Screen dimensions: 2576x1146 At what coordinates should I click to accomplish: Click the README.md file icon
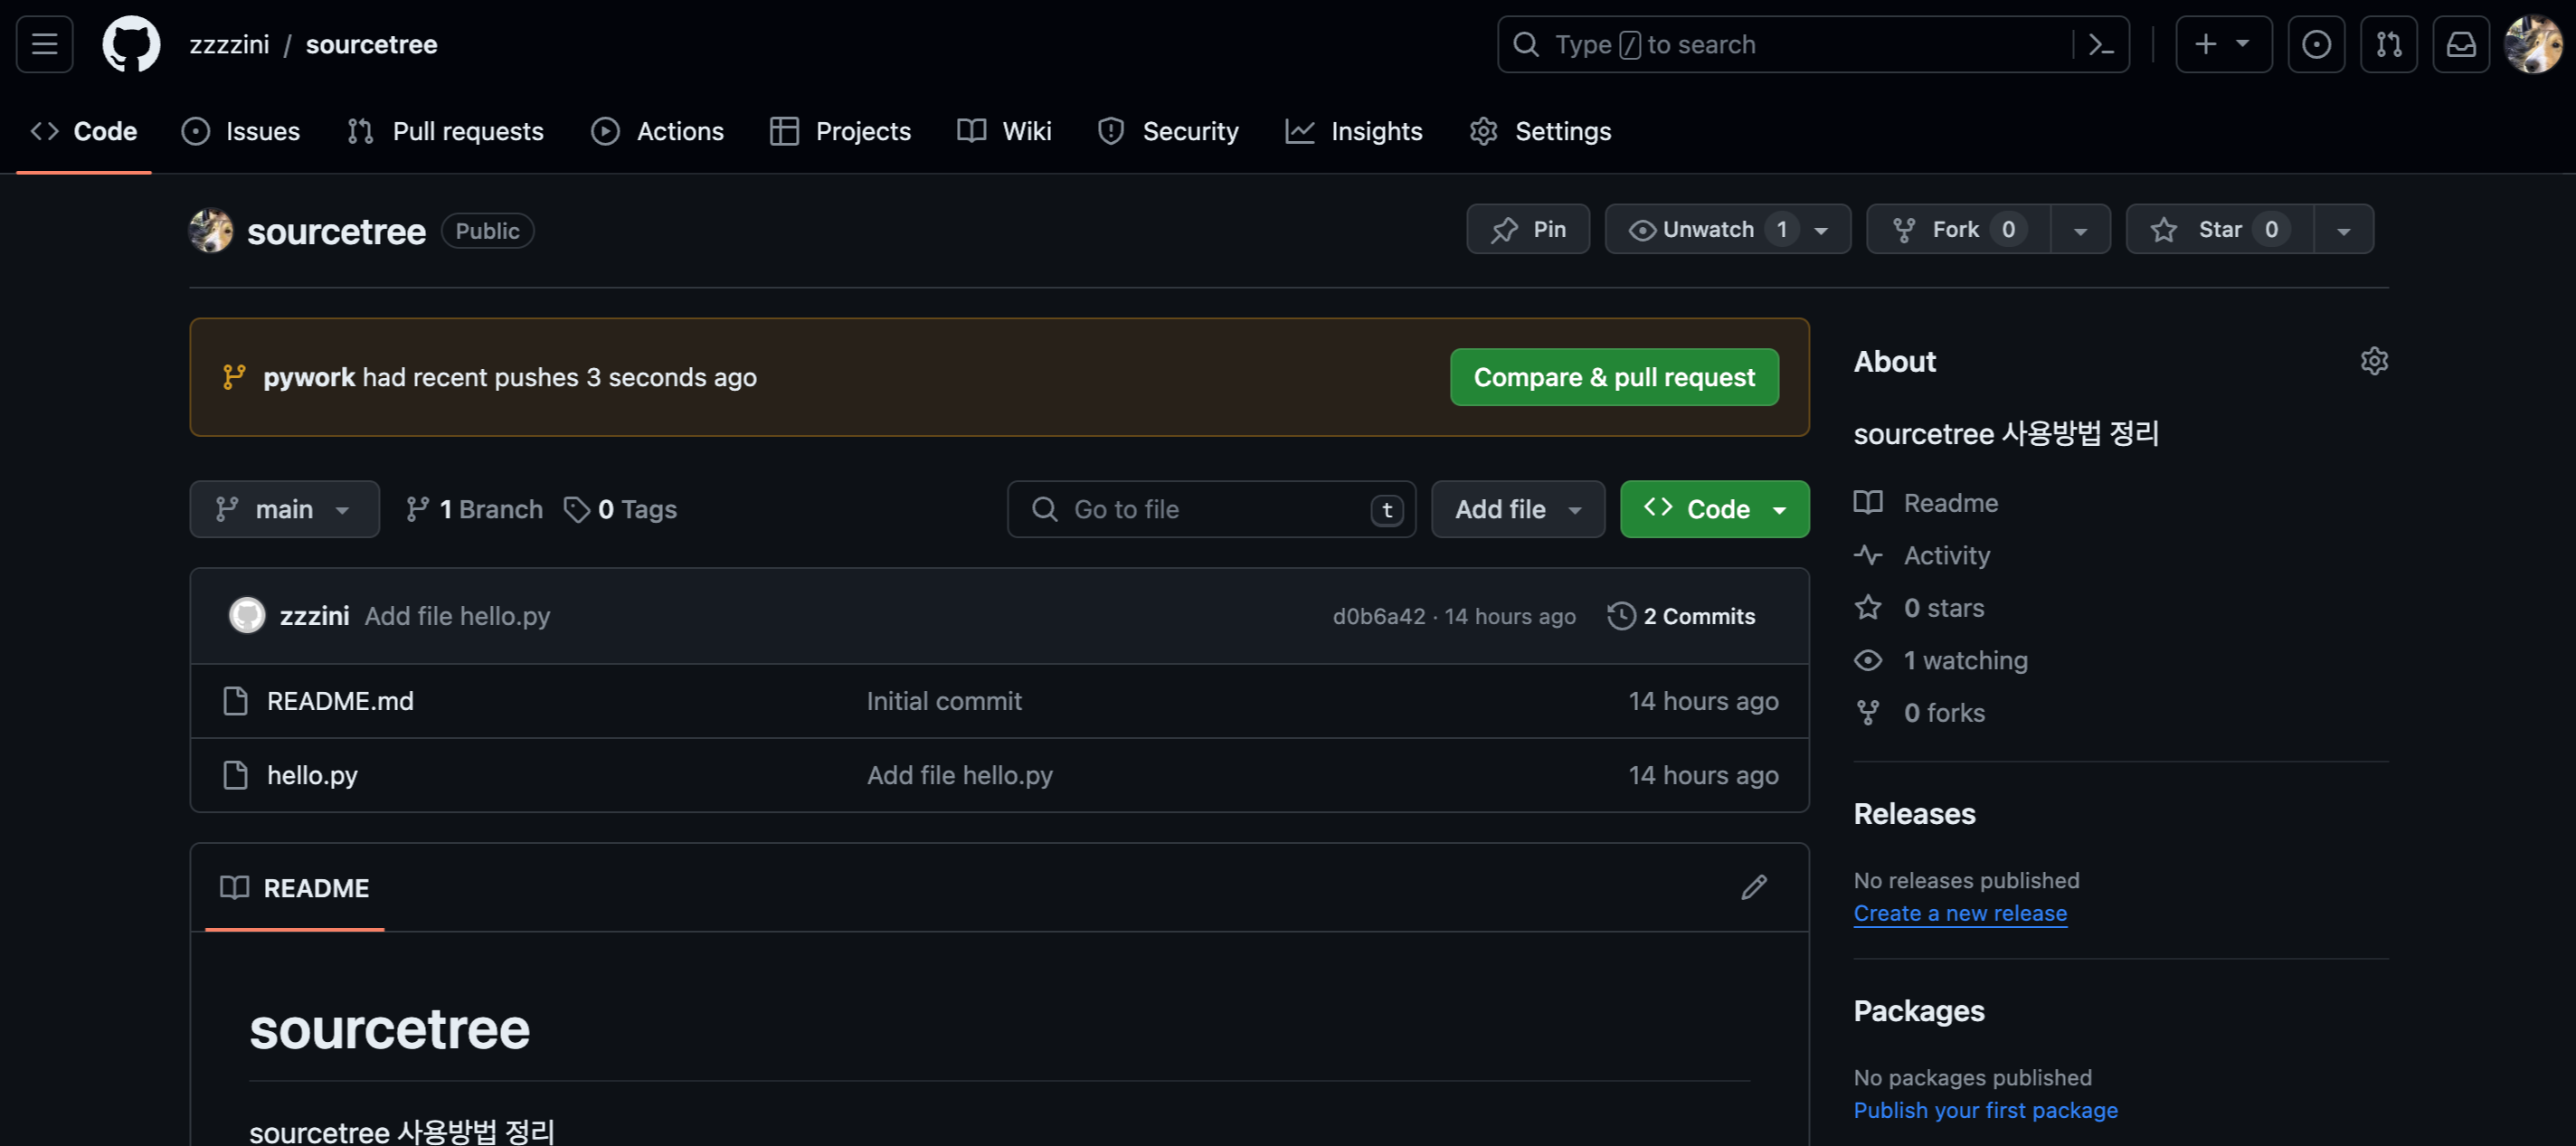(235, 701)
